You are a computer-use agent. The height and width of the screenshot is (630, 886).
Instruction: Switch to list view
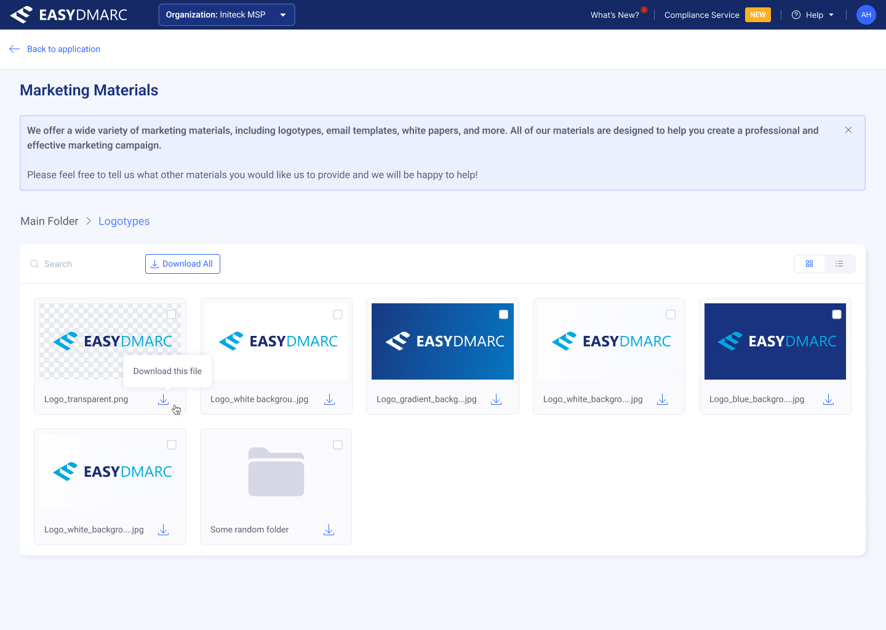839,264
